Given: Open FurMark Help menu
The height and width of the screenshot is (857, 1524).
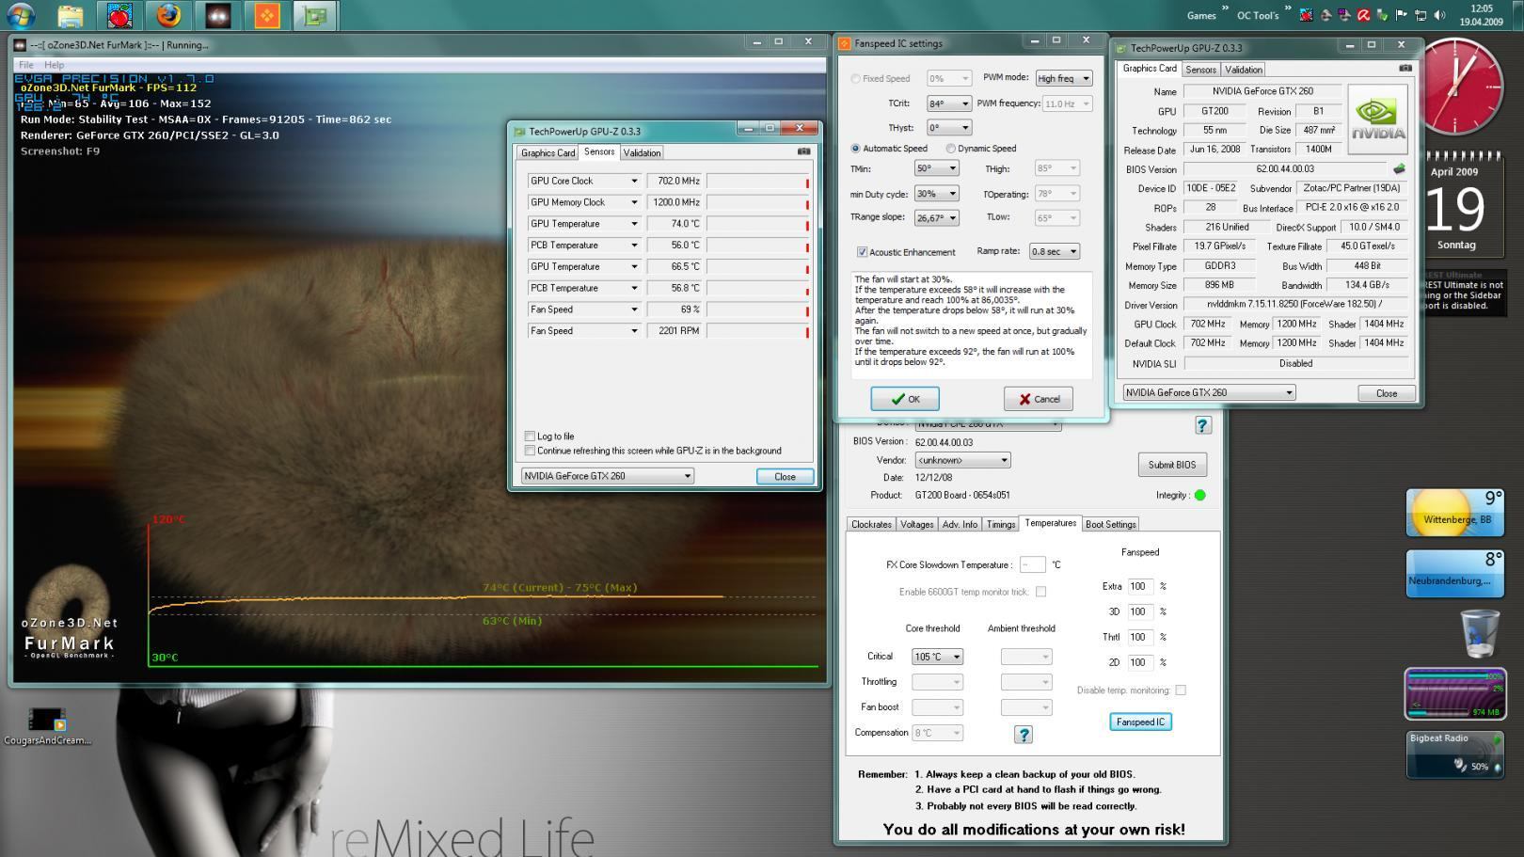Looking at the screenshot, I should [x=55, y=65].
